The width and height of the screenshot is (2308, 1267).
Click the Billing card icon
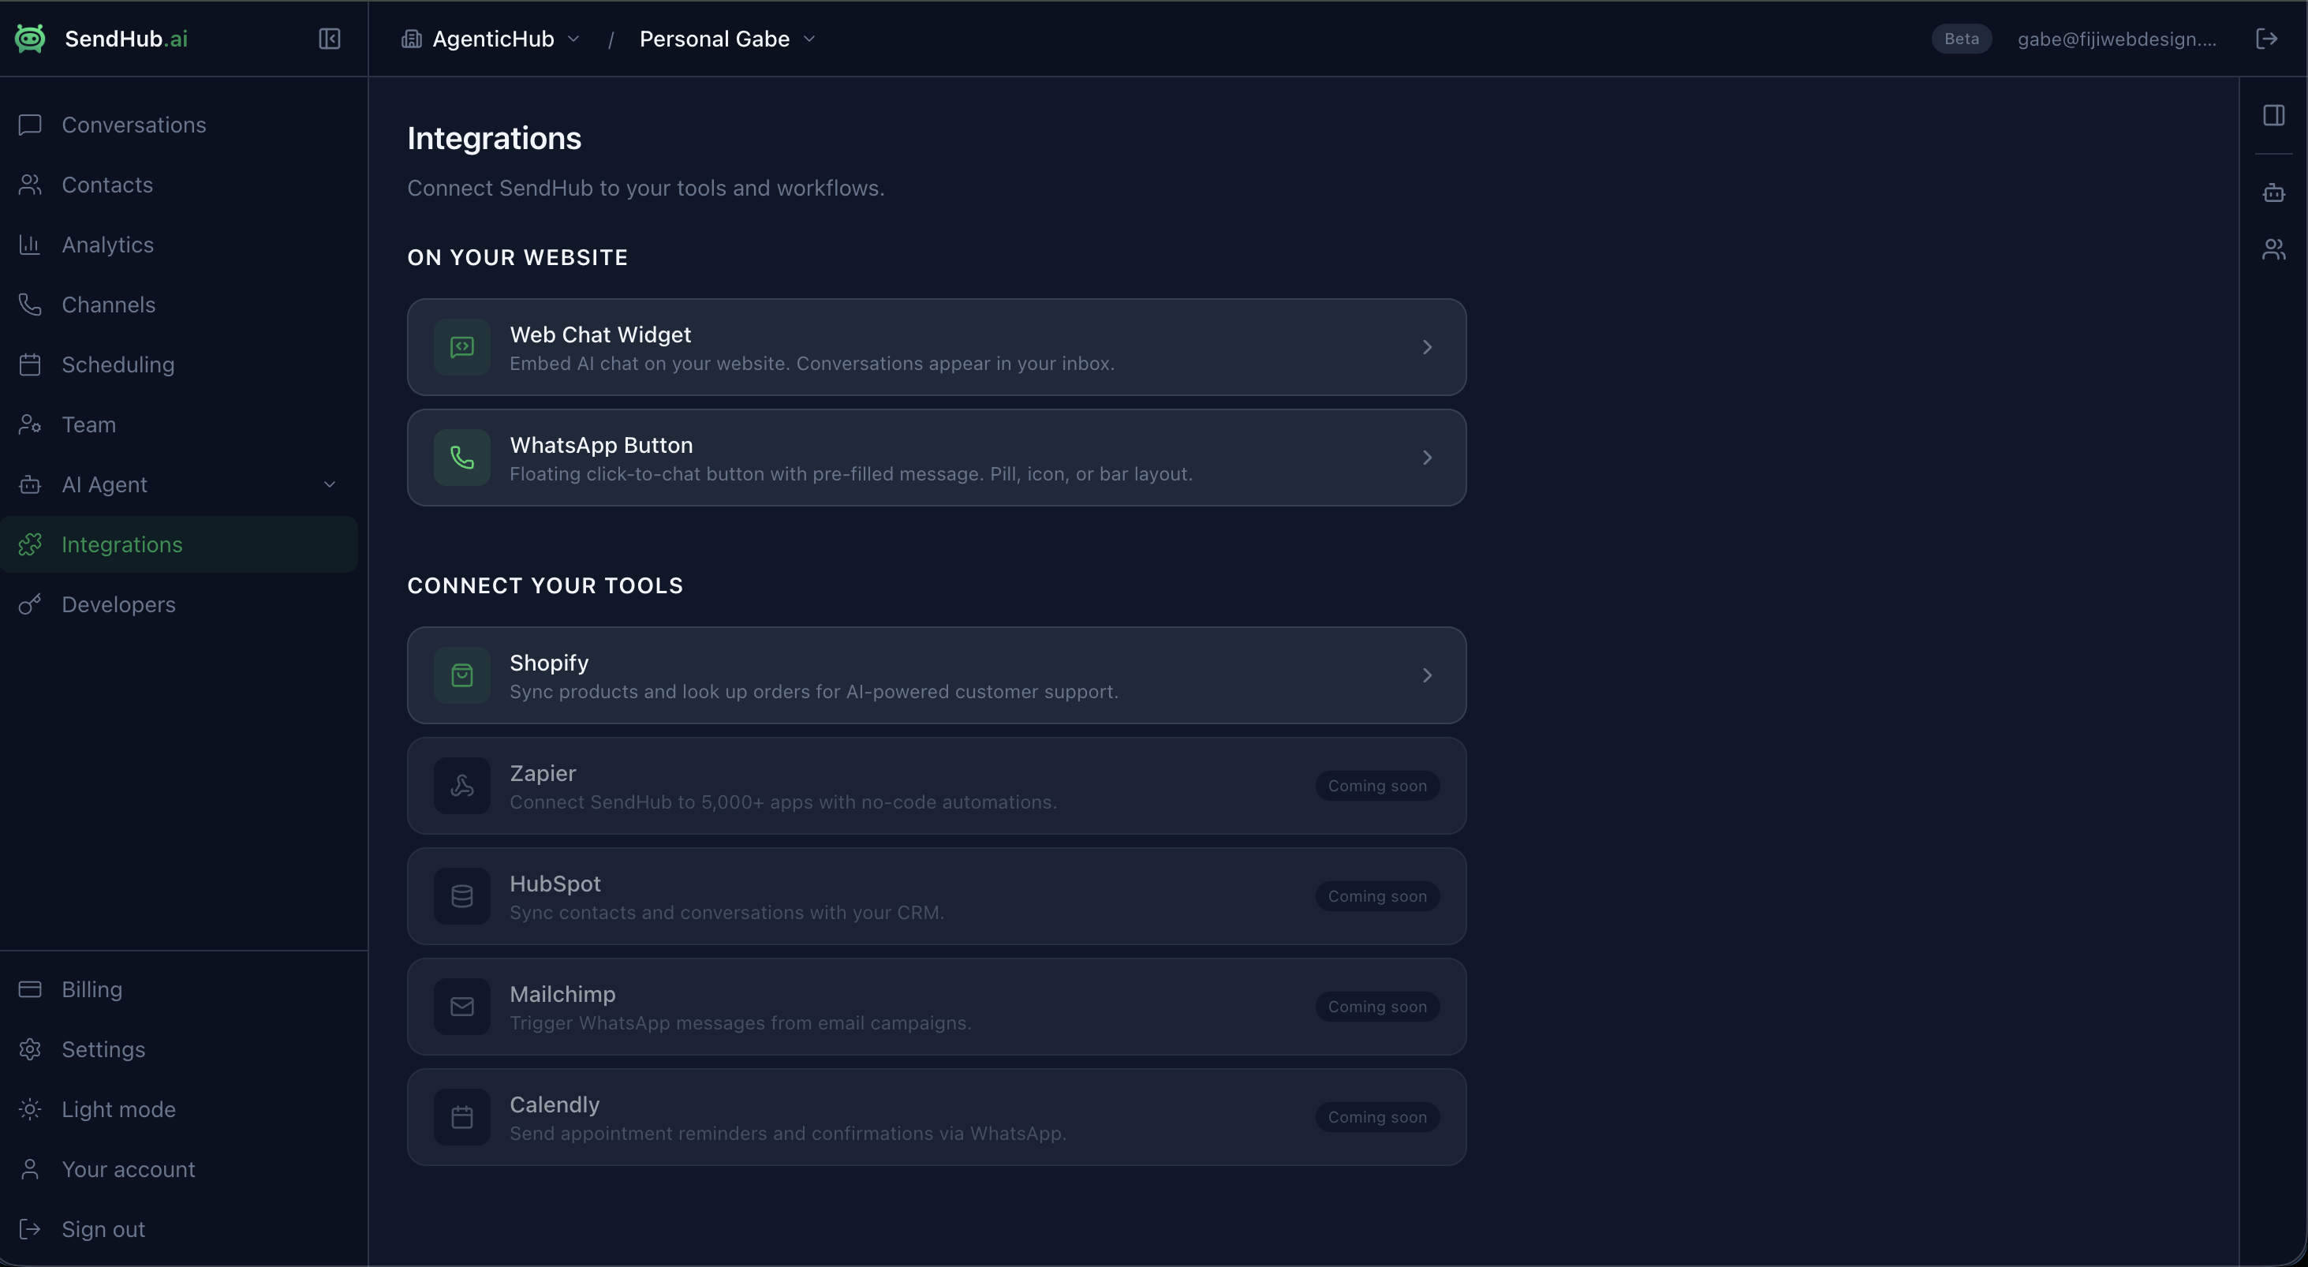click(x=29, y=989)
